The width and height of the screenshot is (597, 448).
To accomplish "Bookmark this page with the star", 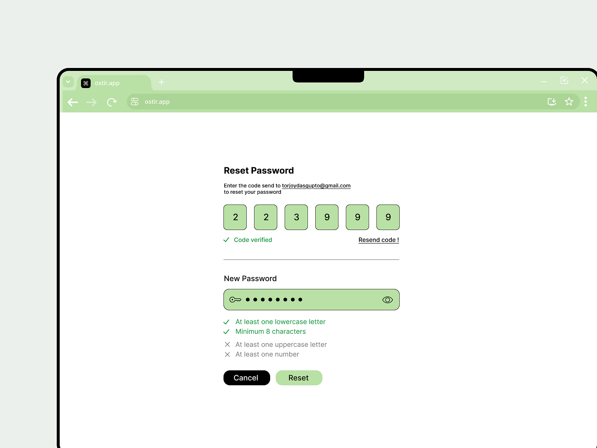I will coord(569,102).
